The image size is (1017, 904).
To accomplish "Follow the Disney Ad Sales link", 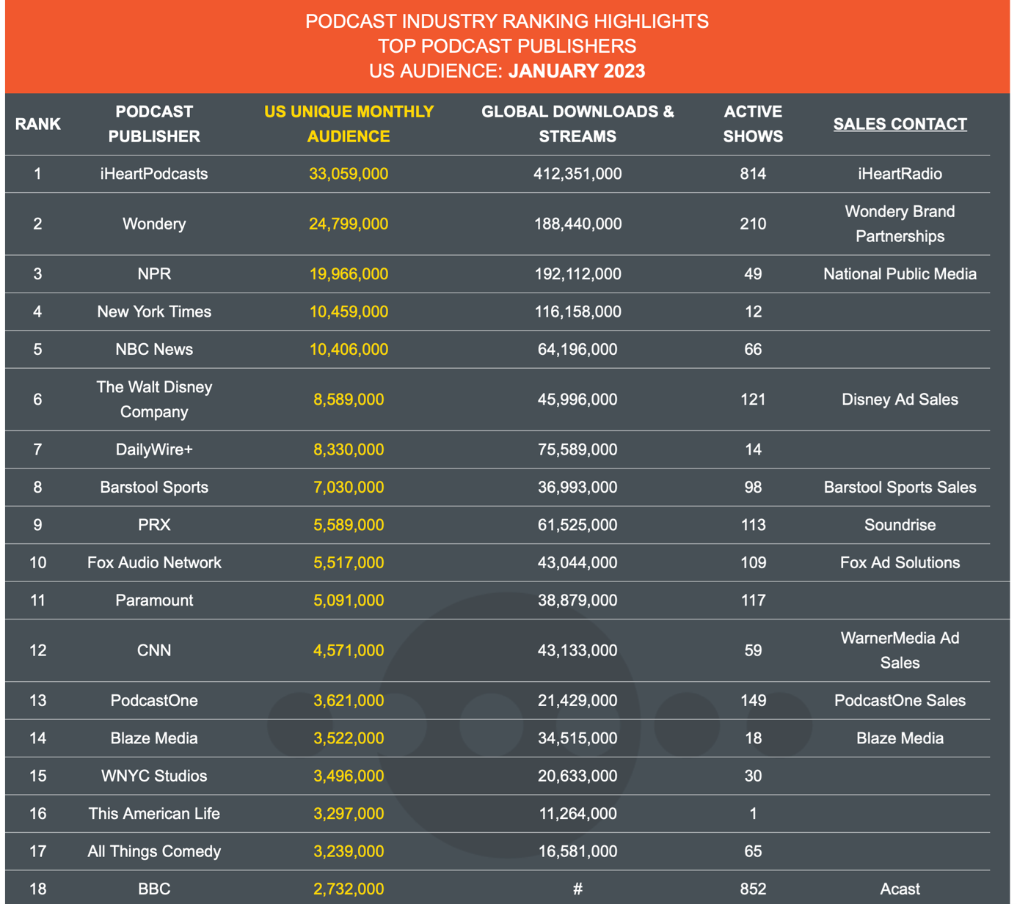I will (x=900, y=400).
